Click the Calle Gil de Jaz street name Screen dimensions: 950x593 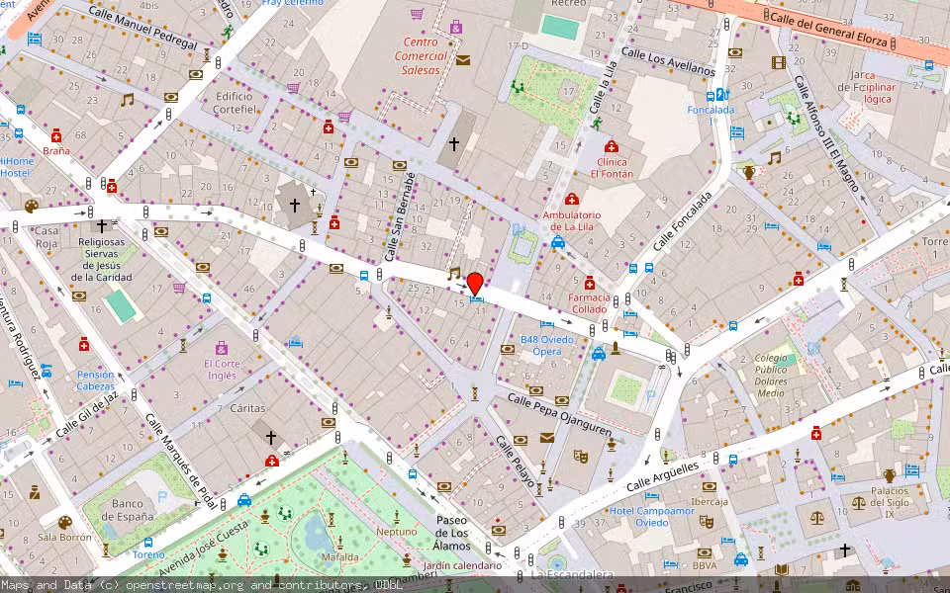tap(86, 415)
